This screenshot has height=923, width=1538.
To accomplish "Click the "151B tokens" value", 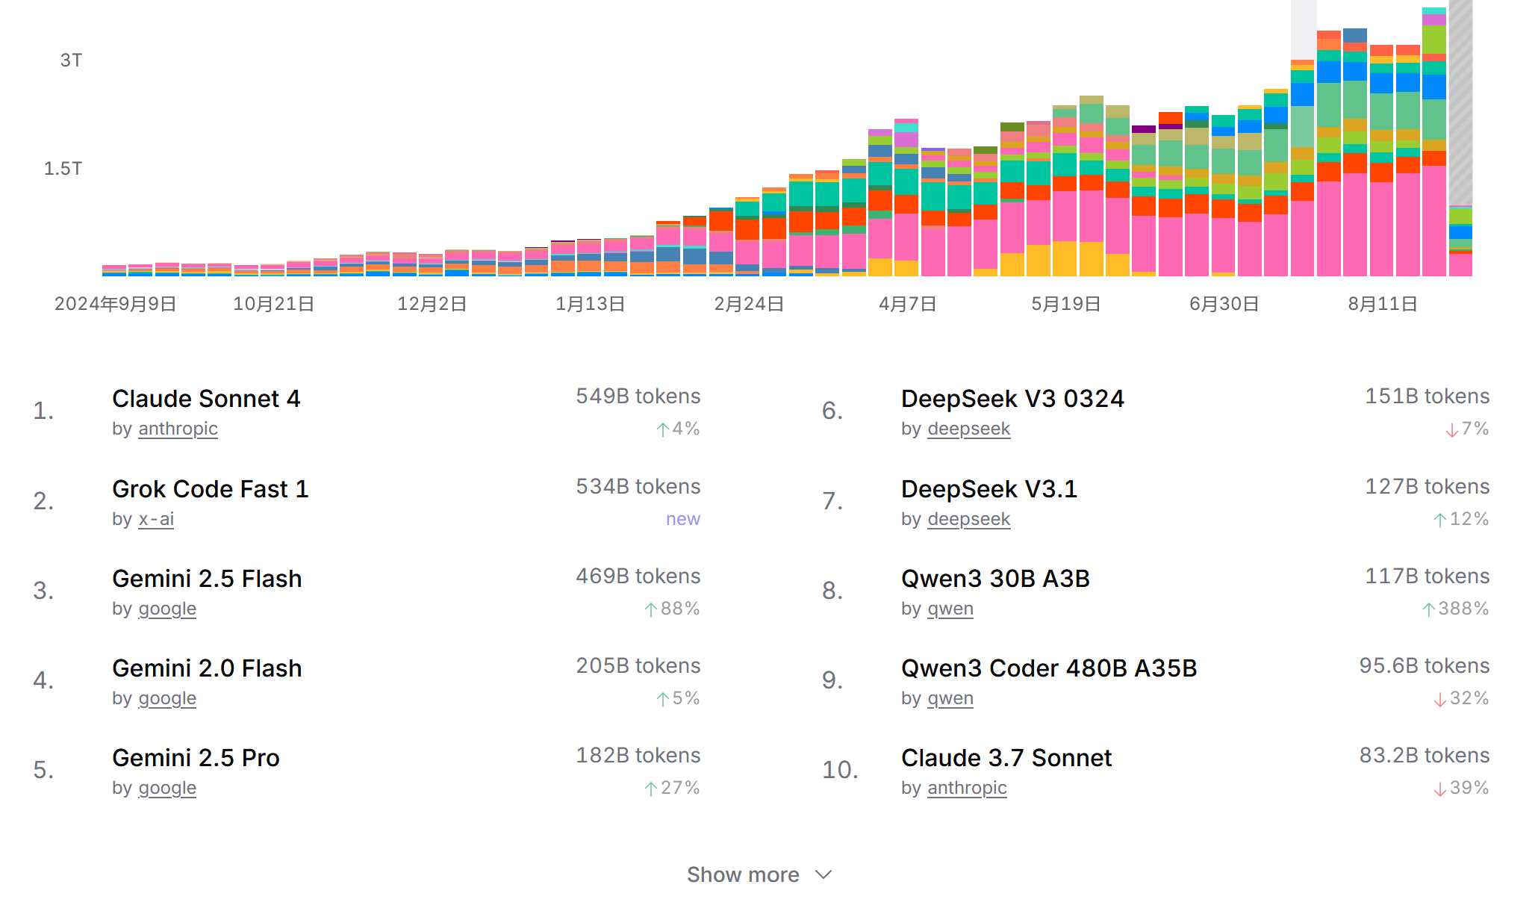I will [1428, 397].
